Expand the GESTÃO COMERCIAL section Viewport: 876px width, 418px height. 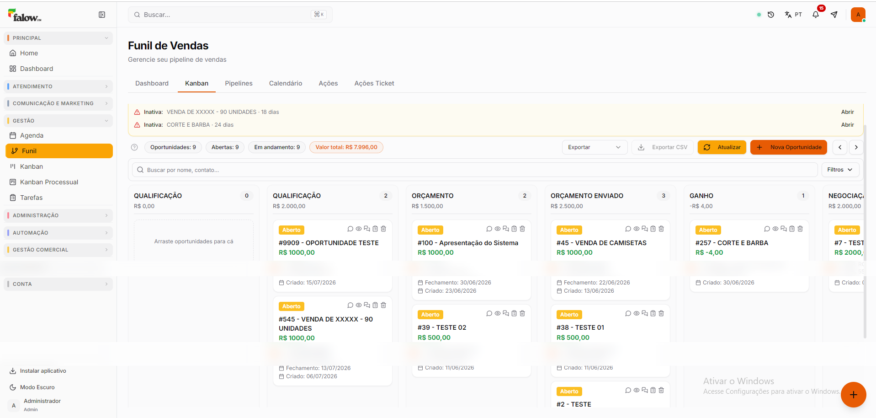[x=58, y=250]
